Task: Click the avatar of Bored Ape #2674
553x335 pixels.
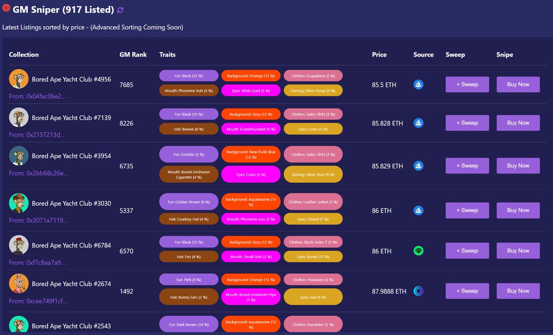Action: coord(19,284)
